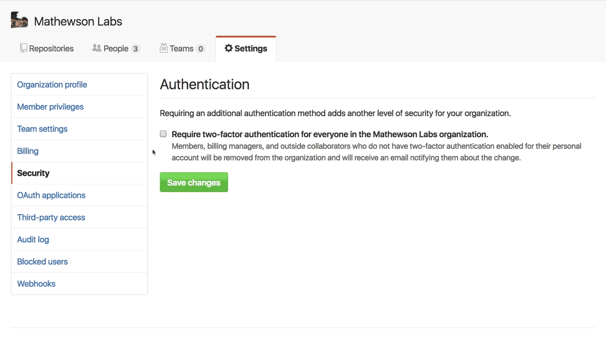Click the Settings gear icon

(229, 48)
